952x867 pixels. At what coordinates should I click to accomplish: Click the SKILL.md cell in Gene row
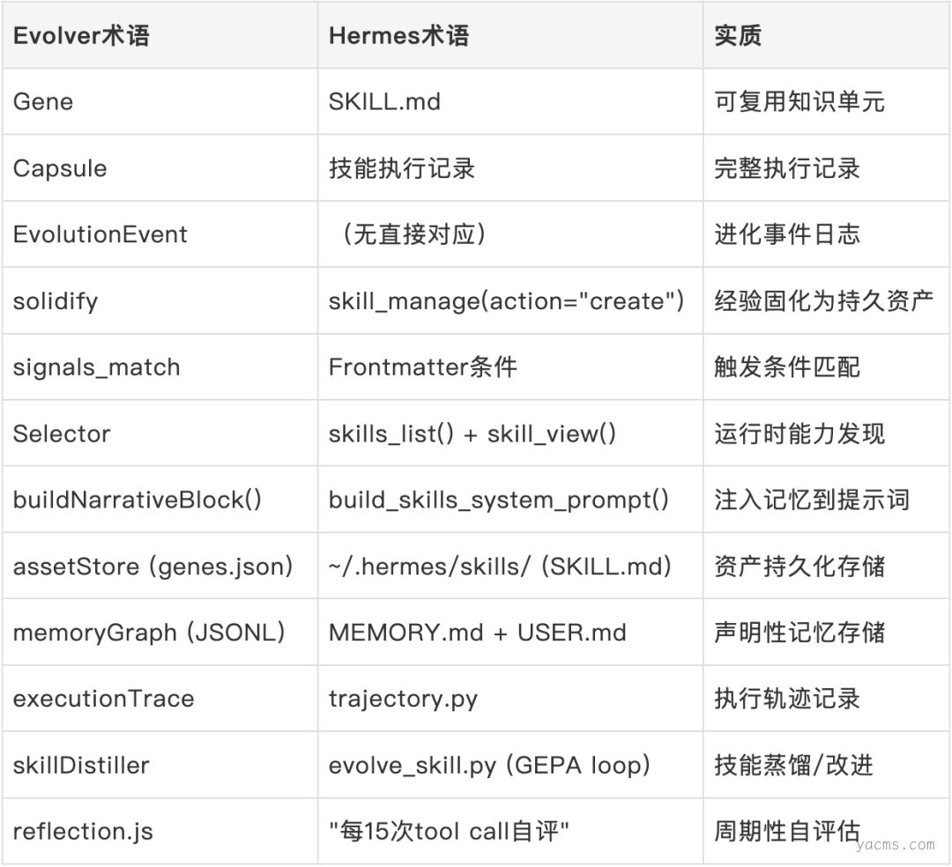pyautogui.click(x=384, y=101)
